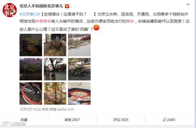Open first thumbnail of piled orange bikes
The width and height of the screenshot is (196, 128).
tap(31, 45)
